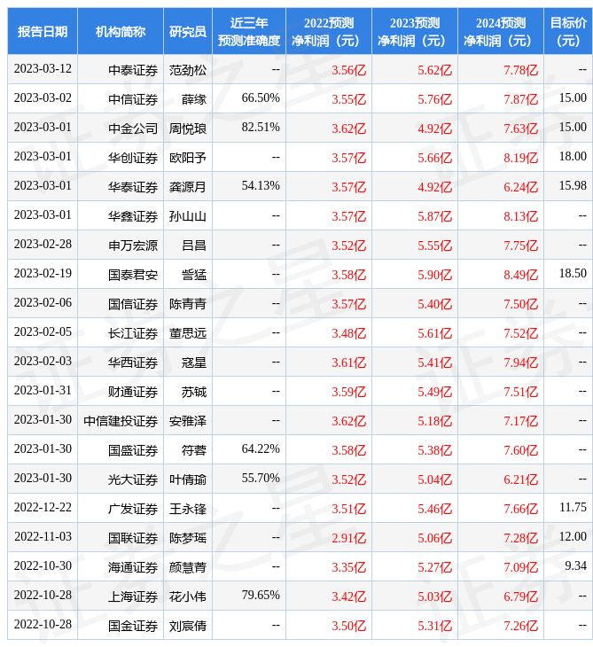
Task: Click 广发证券 institution
Action: click(x=133, y=510)
